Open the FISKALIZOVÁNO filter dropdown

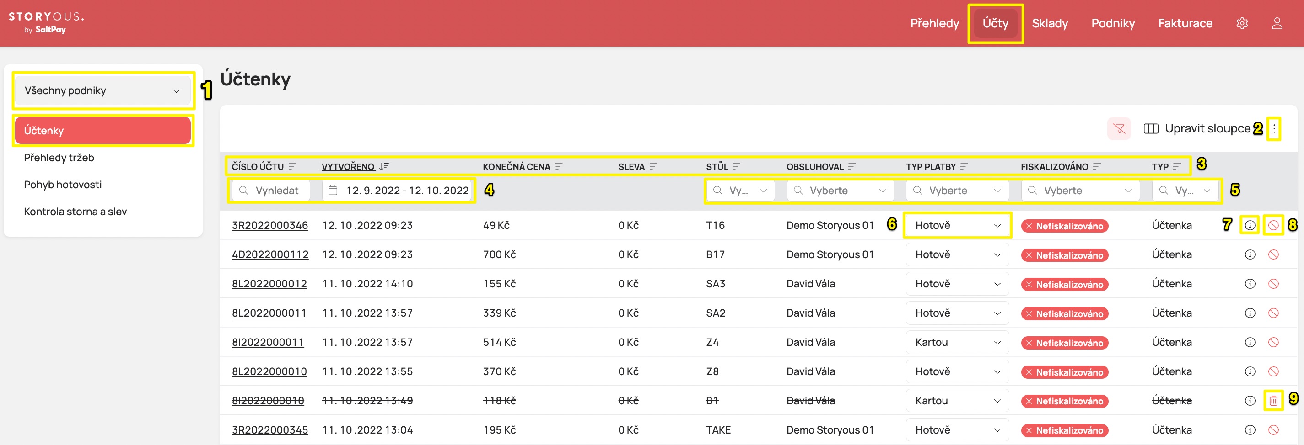[x=1080, y=191]
